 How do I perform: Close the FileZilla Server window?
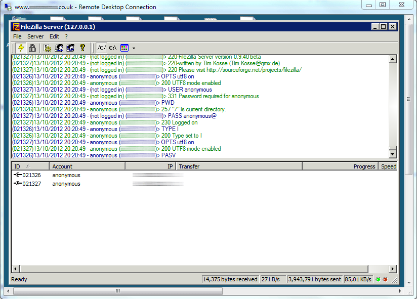tap(393, 27)
